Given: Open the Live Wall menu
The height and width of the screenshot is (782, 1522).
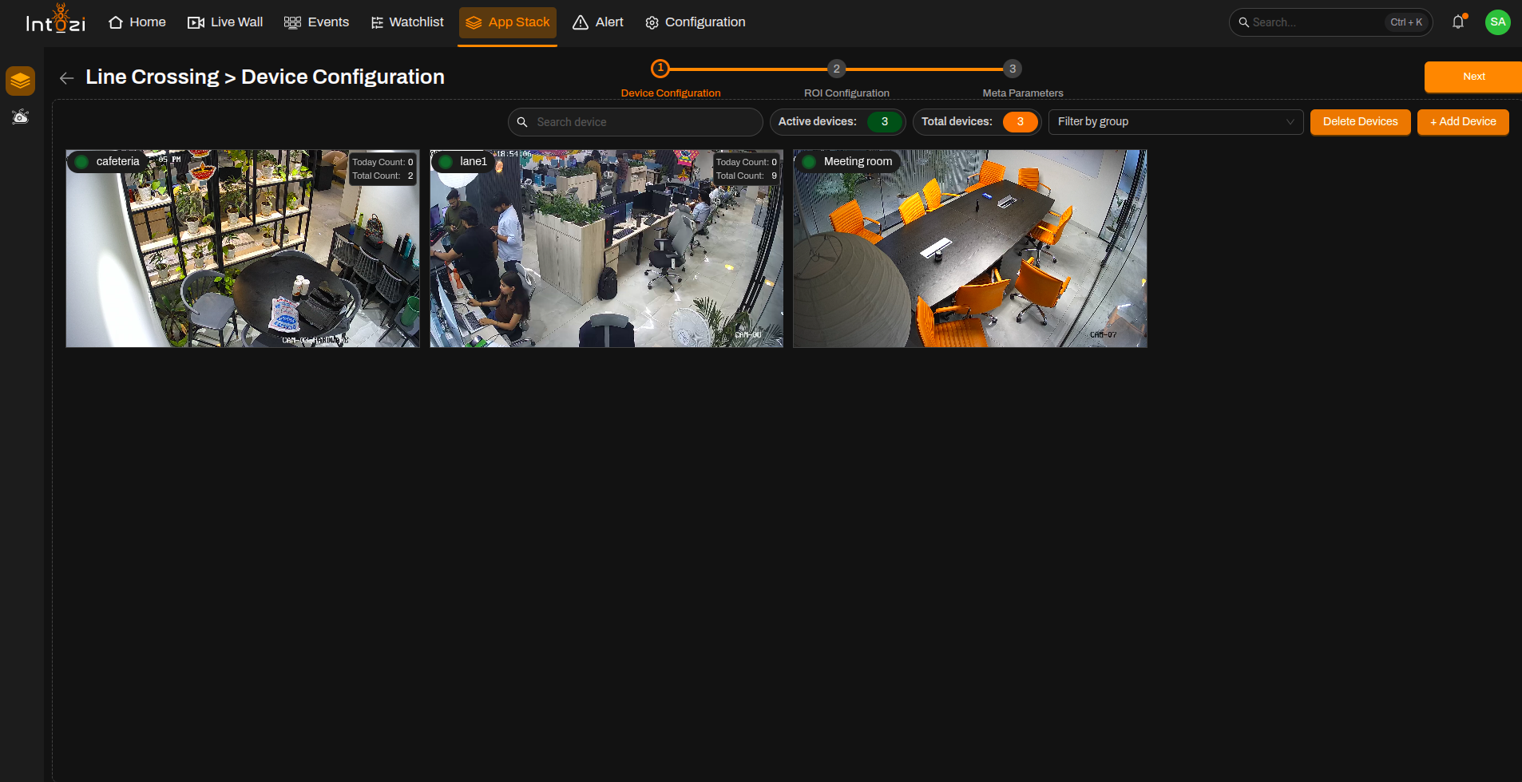Looking at the screenshot, I should click(x=225, y=22).
